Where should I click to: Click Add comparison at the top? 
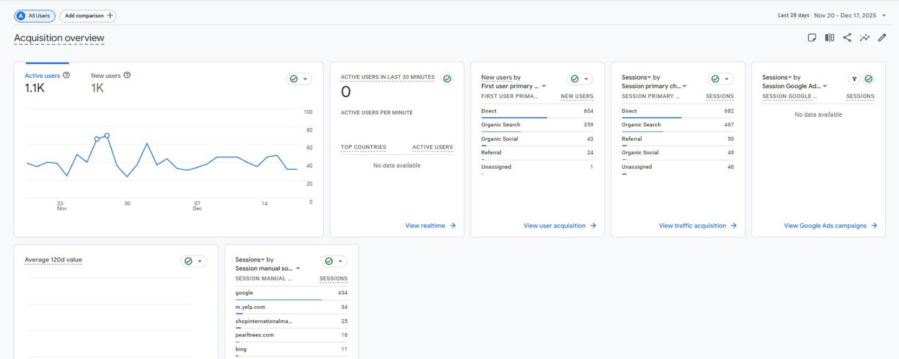click(88, 16)
